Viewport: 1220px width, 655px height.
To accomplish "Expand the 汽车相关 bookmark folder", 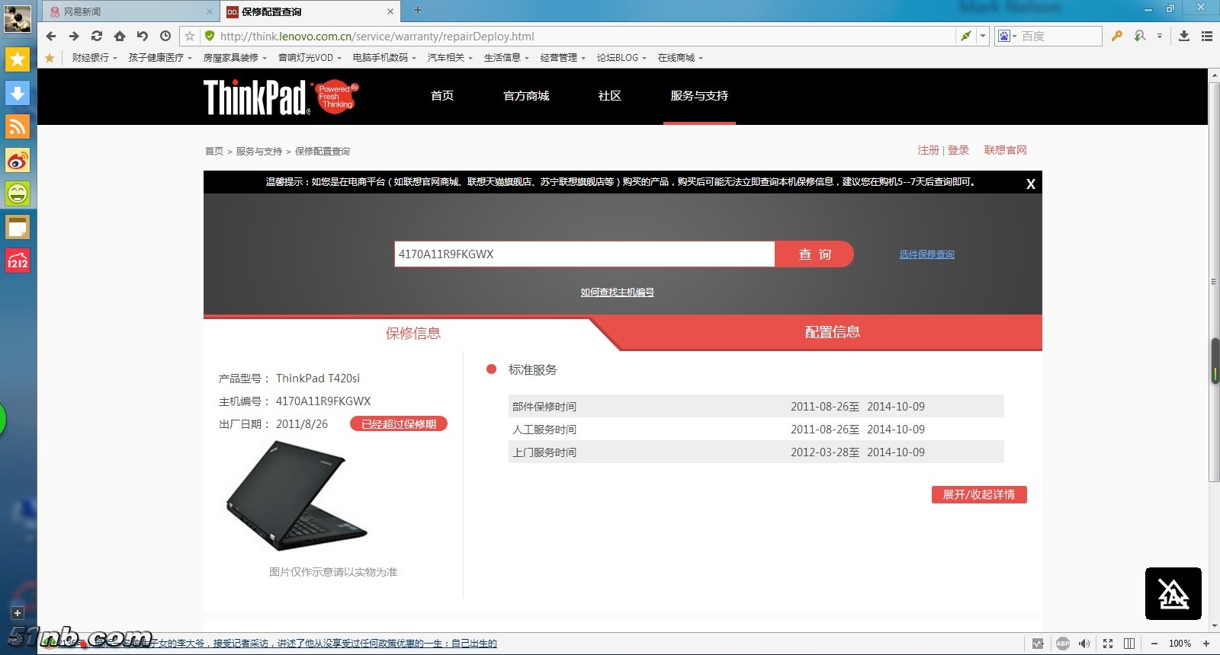I will tap(450, 58).
